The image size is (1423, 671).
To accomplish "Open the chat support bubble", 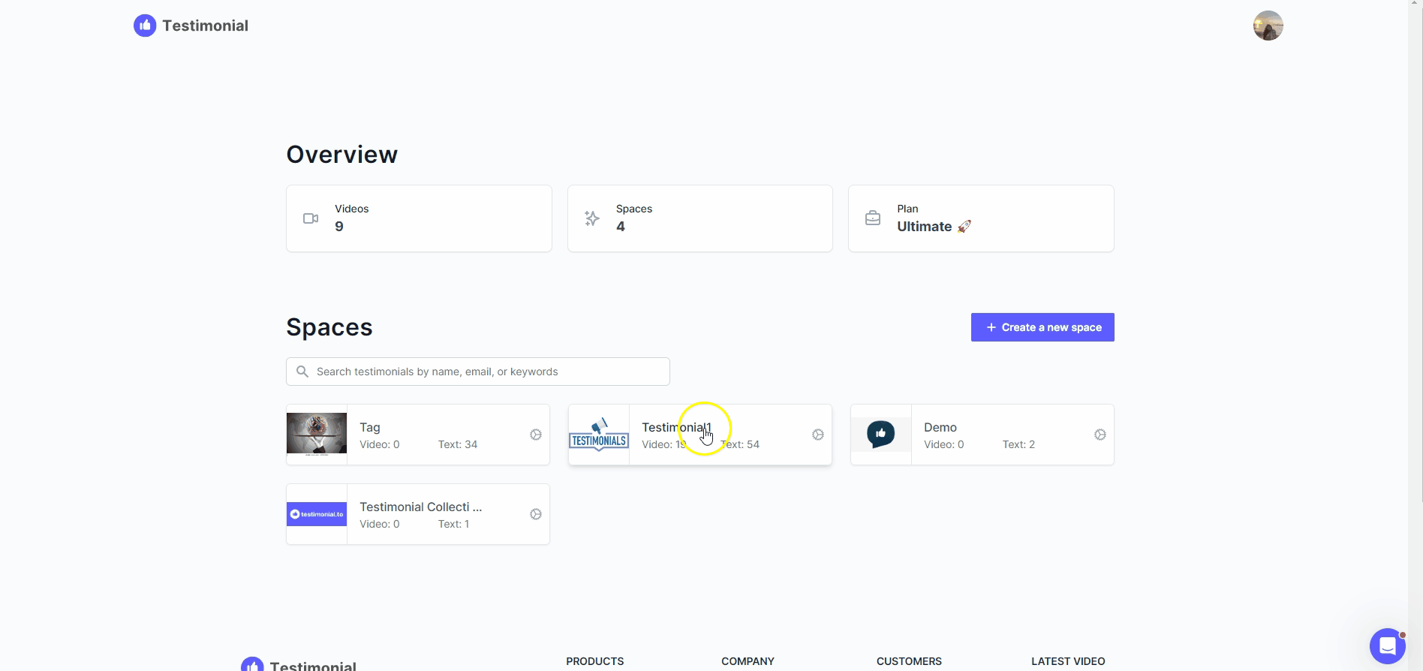I will click(1388, 646).
